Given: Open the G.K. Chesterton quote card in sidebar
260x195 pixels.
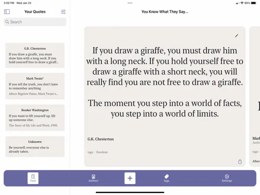Looking at the screenshot, I should [x=35, y=56].
